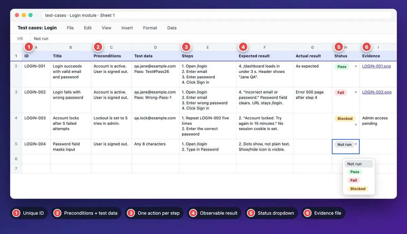Select column E header

tap(208, 47)
